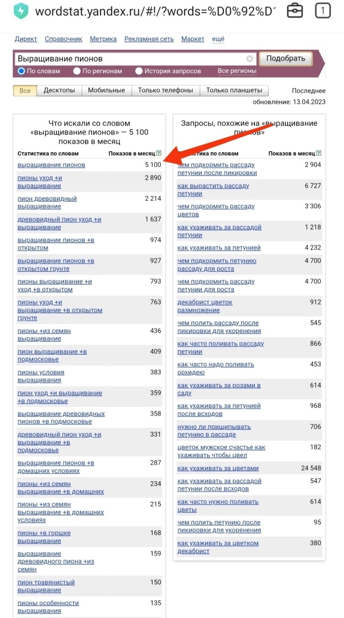The height and width of the screenshot is (618, 344).
Task: Open the 'Директ' link in top navigation
Action: [x=26, y=39]
